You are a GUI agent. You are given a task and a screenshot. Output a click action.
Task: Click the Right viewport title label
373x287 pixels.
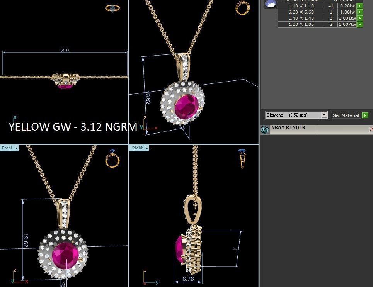pos(137,148)
